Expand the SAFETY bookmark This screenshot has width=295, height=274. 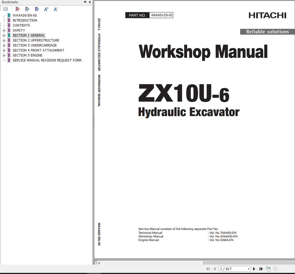pos(4,30)
